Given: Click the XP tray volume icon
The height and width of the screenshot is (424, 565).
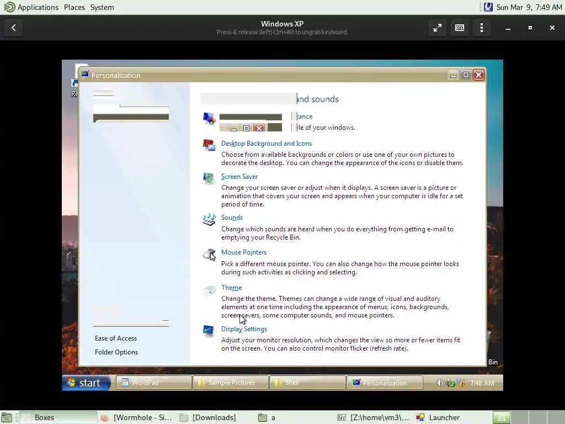Looking at the screenshot, I should pos(440,383).
